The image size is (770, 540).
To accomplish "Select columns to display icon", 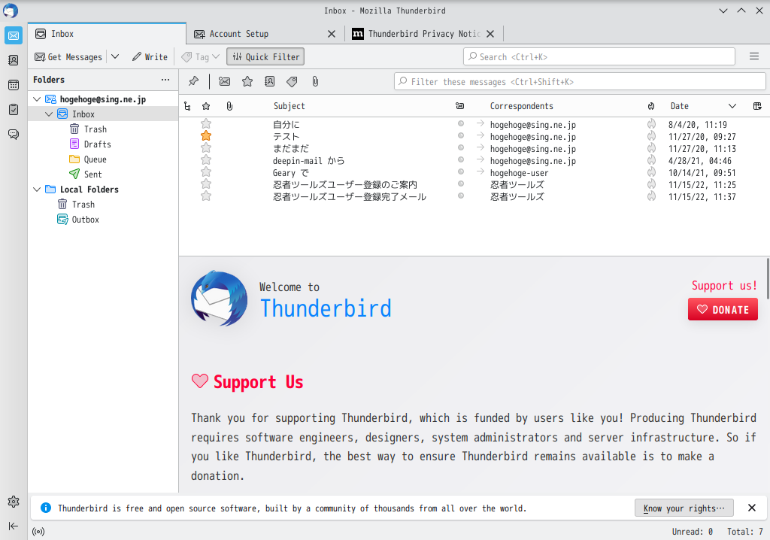I will [x=757, y=106].
